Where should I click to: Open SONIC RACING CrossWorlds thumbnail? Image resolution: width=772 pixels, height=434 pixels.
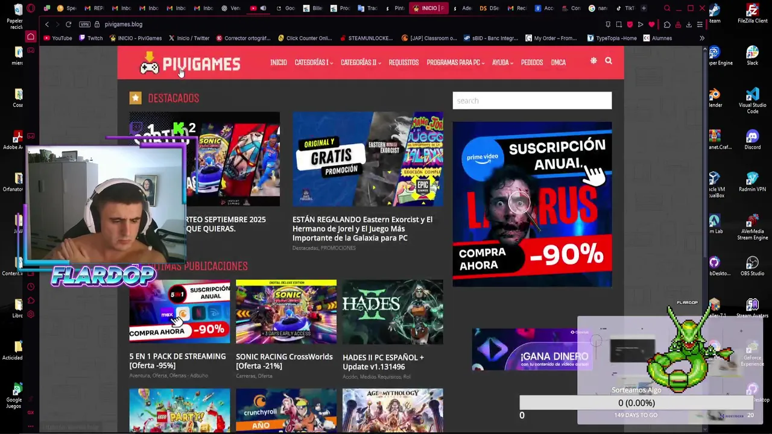point(286,312)
